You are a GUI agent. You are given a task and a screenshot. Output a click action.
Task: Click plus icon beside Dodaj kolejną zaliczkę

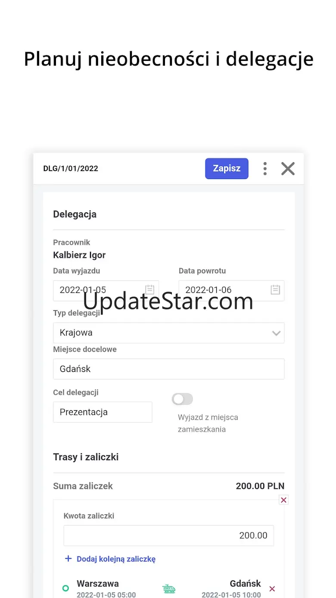coord(68,558)
